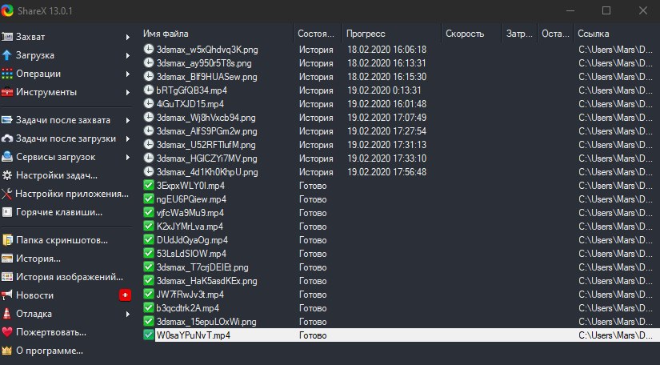Open the Загрузка menu
The height and width of the screenshot is (365, 660).
[x=66, y=55]
